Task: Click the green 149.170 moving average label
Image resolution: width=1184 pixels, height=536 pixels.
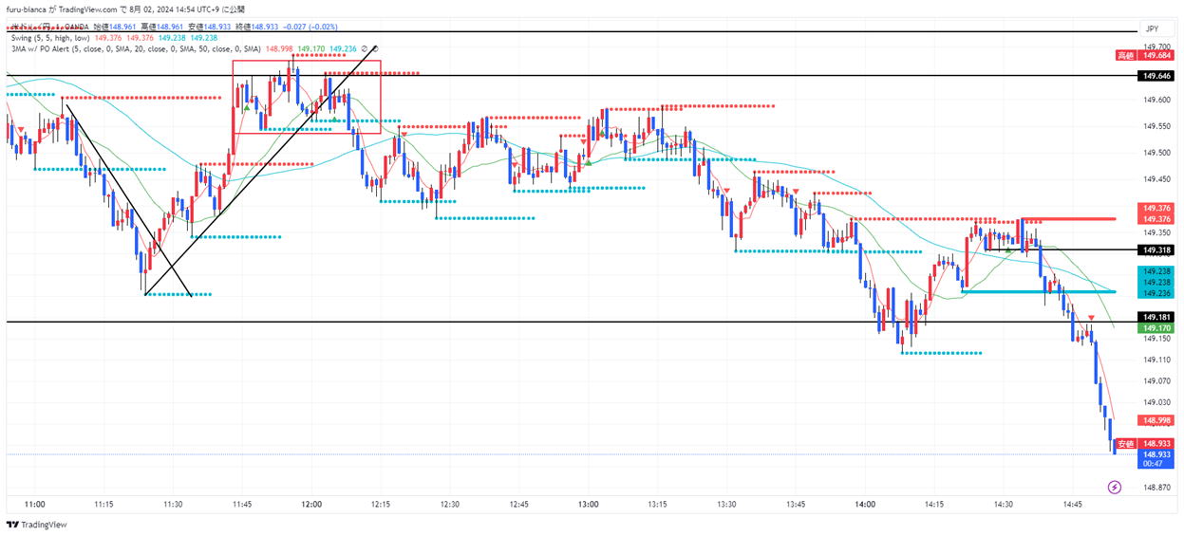Action: [x=1156, y=327]
